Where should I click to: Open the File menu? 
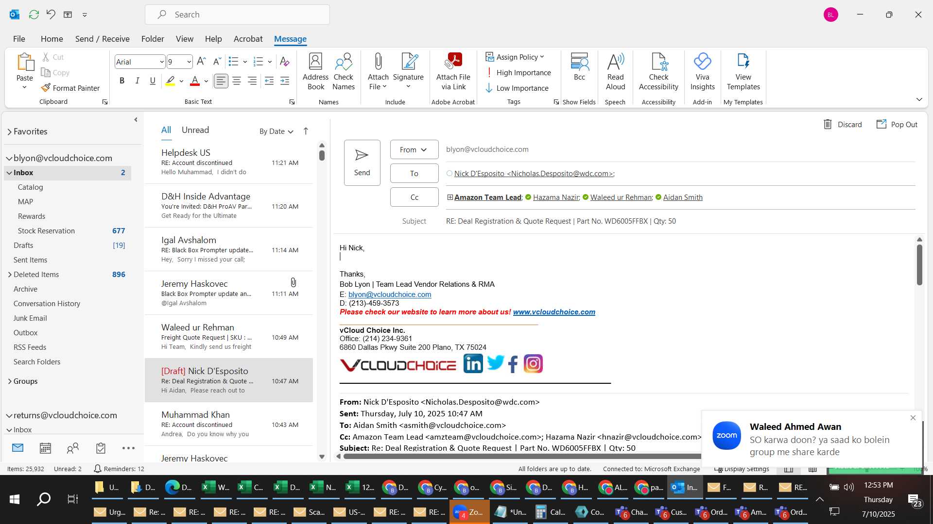[x=19, y=39]
